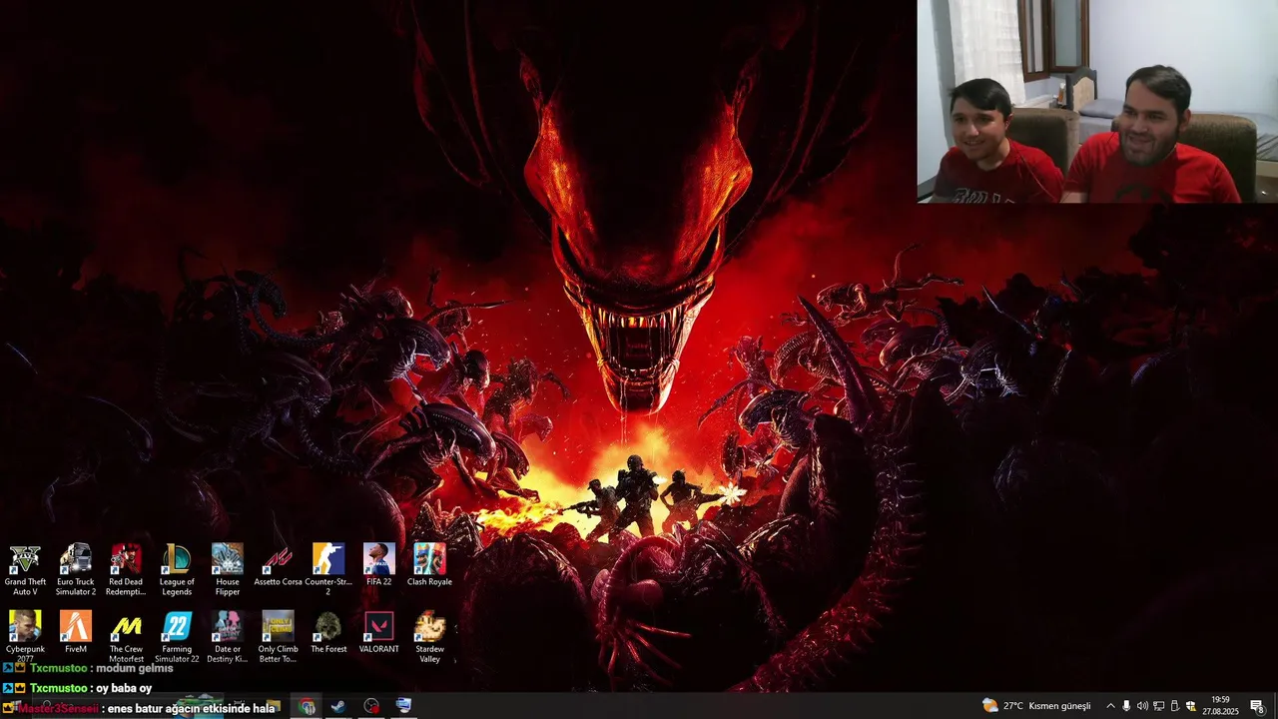Open the notification center icon
The image size is (1278, 719).
pos(1257,706)
